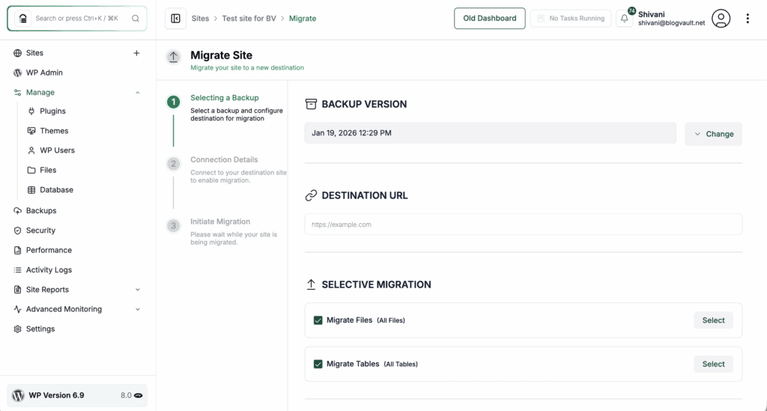Viewport: 767px width, 411px height.
Task: Uncheck the Migrate Files checkbox
Action: click(318, 320)
